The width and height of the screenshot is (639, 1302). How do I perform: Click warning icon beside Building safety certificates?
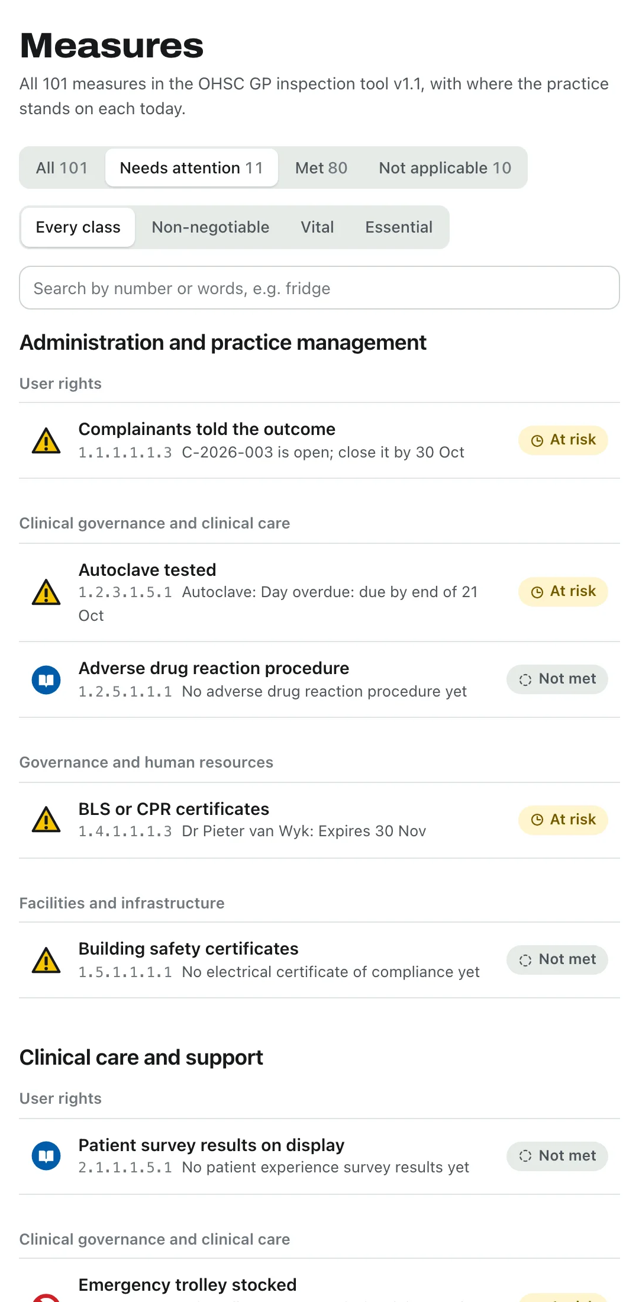tap(46, 961)
